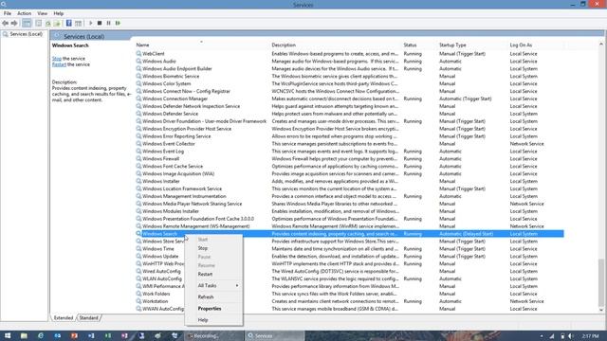Choose Refresh in the context menu
The height and width of the screenshot is (341, 607).
(213, 296)
